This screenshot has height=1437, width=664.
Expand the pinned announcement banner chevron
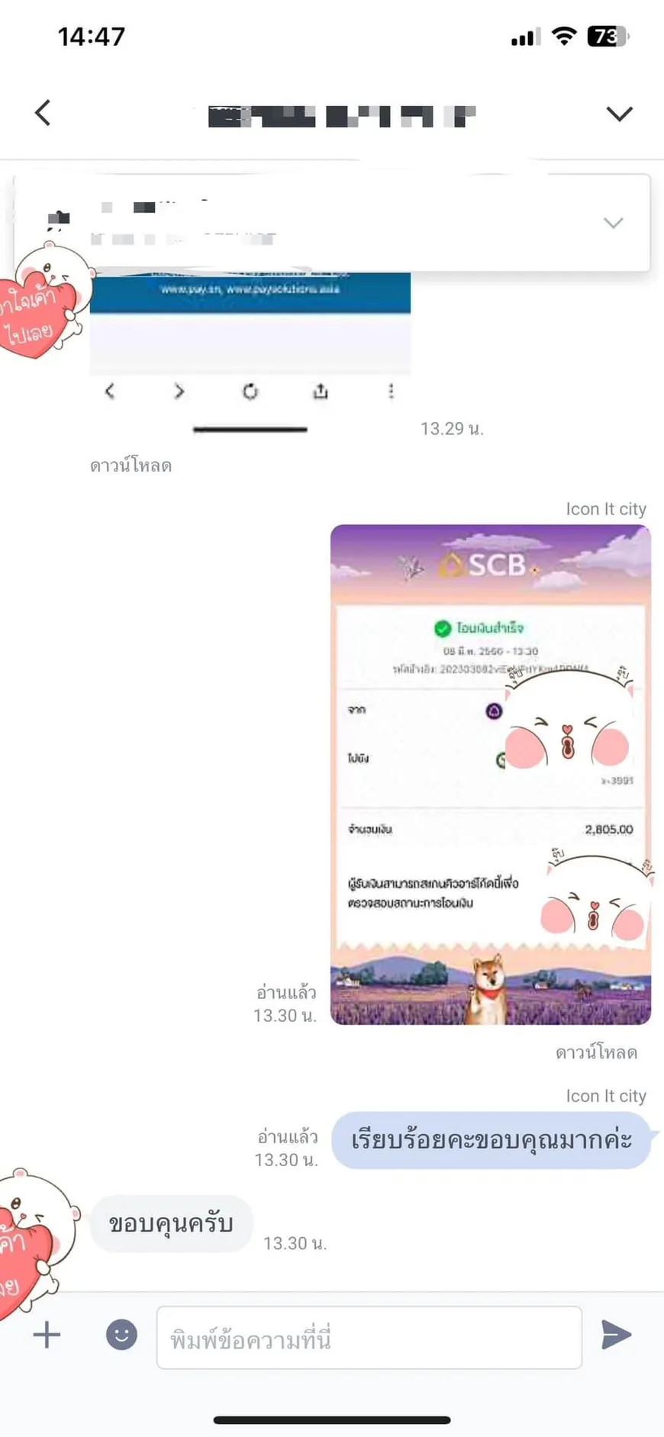(613, 223)
